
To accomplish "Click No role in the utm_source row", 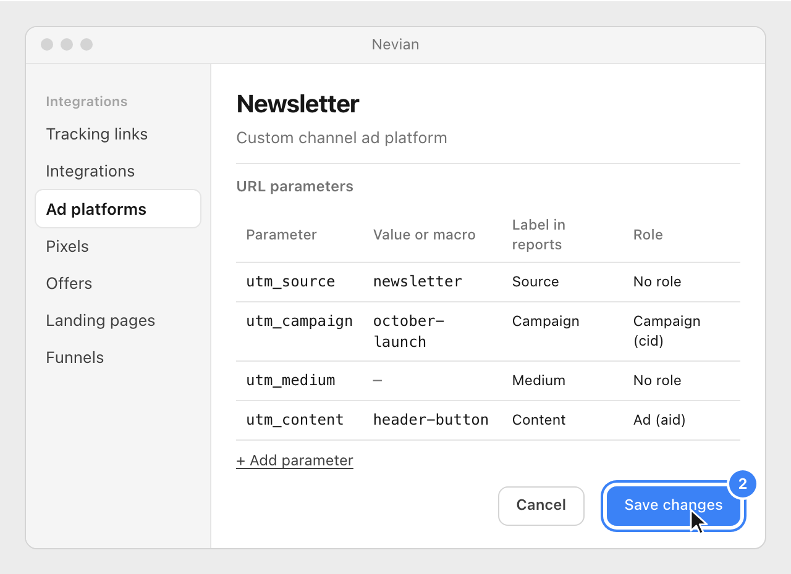I will point(658,281).
